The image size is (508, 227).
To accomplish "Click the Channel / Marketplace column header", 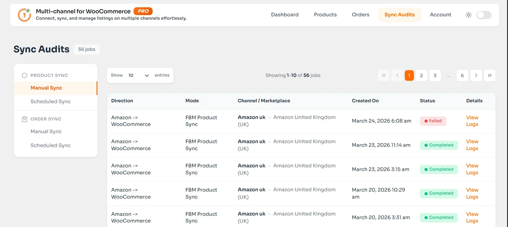I will (264, 101).
